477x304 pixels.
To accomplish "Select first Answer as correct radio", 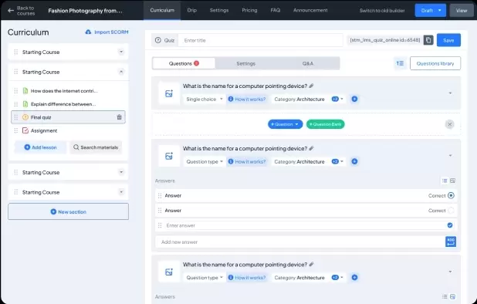I will tap(451, 195).
